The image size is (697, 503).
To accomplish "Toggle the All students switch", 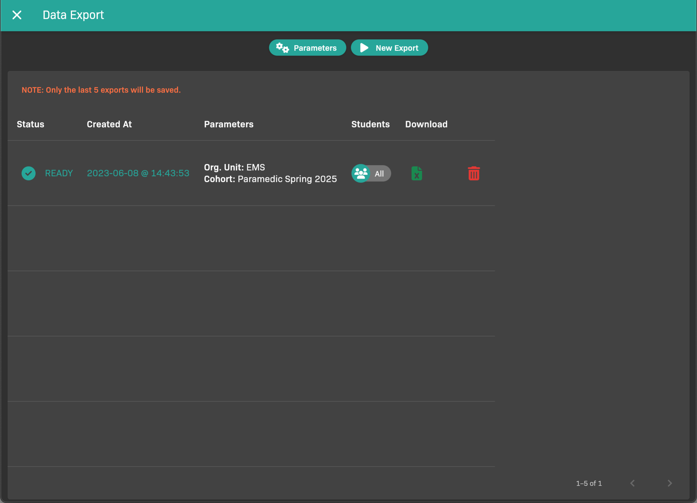I will click(x=379, y=174).
